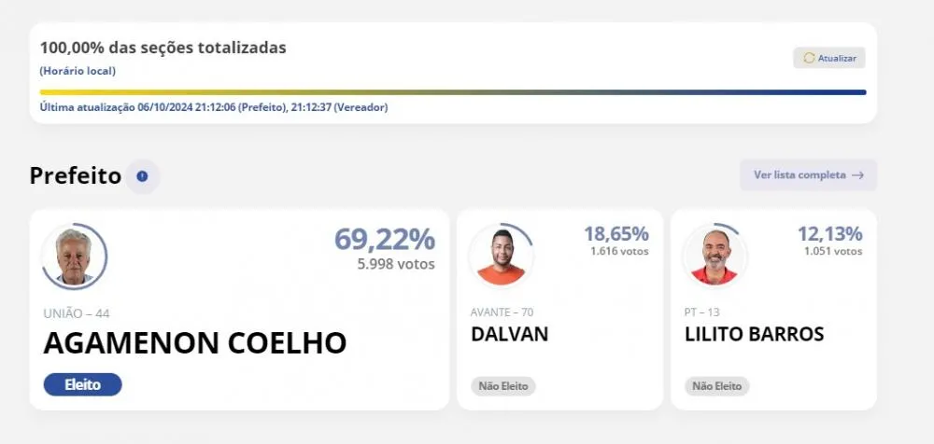
Task: Click the Horário local label
Action: tap(78, 71)
